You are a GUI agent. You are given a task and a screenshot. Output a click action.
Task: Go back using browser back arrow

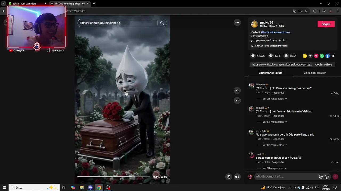[4, 11]
